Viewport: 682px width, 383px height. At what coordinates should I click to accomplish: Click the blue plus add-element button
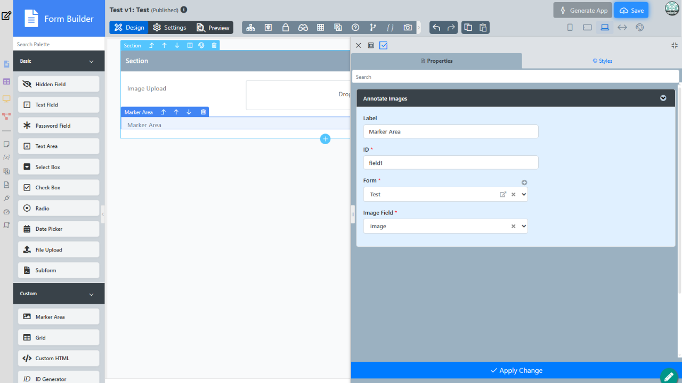pos(326,139)
